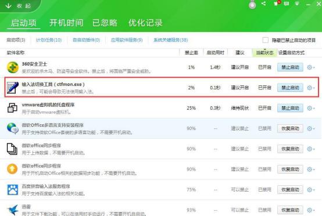Image resolution: width=322 pixels, height=216 pixels.
Task: Select 启动项(3) sub-tab
Action: (x=16, y=40)
